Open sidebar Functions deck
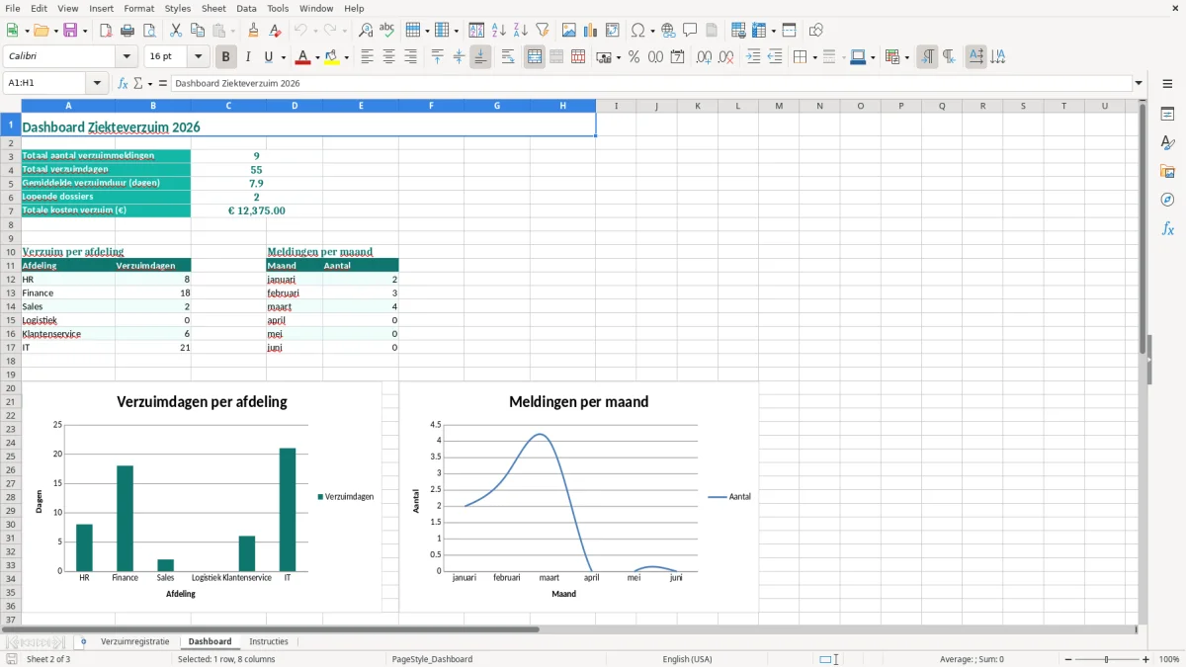The image size is (1186, 667). pyautogui.click(x=1167, y=228)
